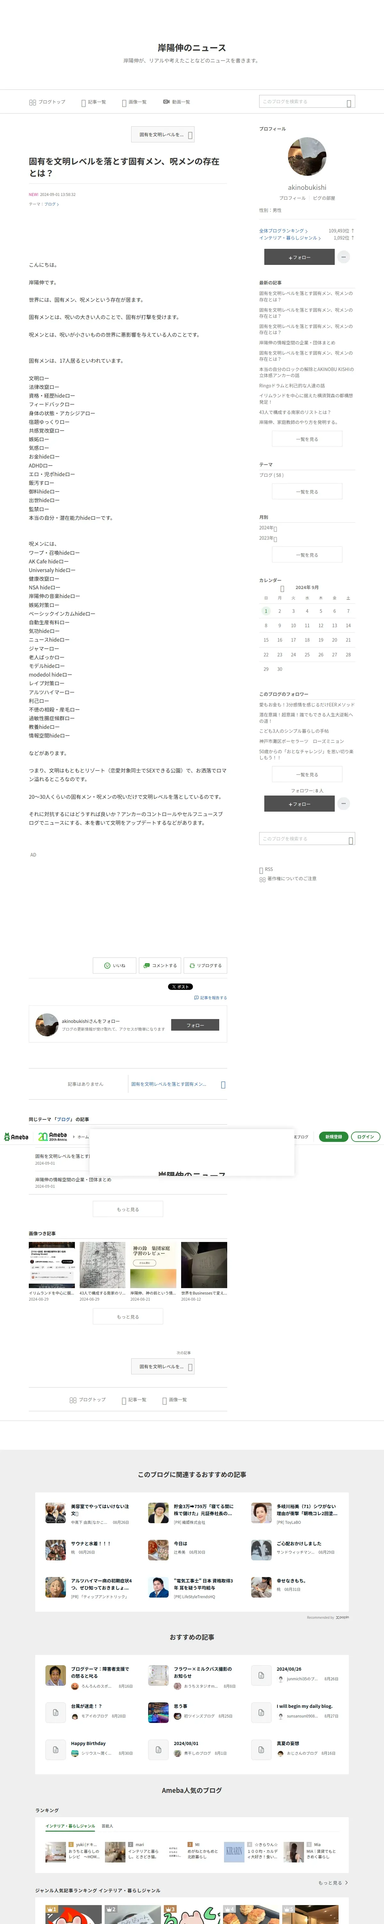
Task: Open 画像一覧 in the top navigation bar
Action: point(133,102)
